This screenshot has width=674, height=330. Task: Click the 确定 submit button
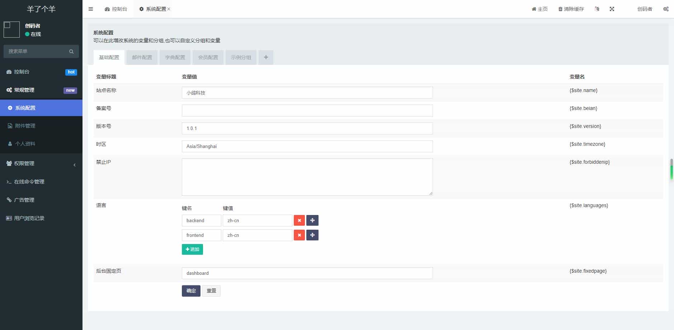click(x=191, y=291)
